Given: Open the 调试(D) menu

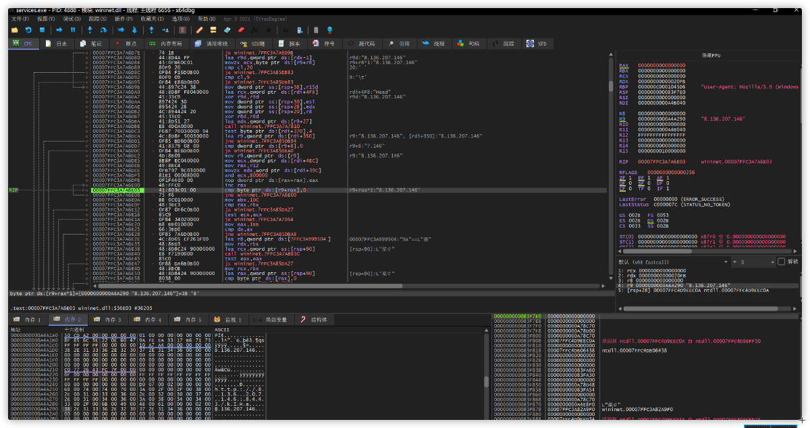Looking at the screenshot, I should point(72,19).
